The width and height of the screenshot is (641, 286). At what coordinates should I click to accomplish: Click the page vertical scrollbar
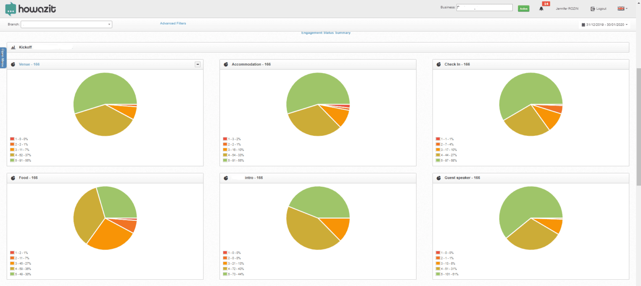click(x=638, y=126)
